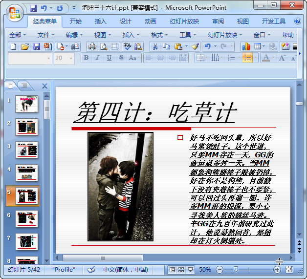Expand font color dropdown arrow
307x279 pixels.
[274, 58]
